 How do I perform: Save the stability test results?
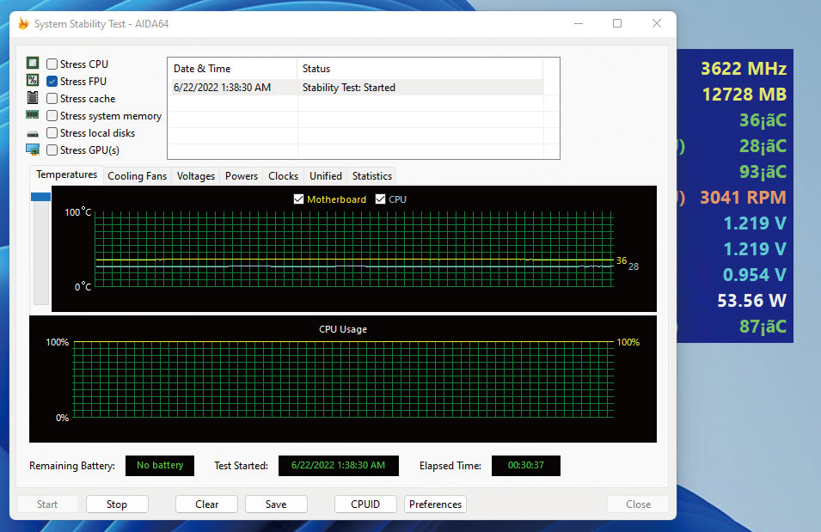point(276,504)
